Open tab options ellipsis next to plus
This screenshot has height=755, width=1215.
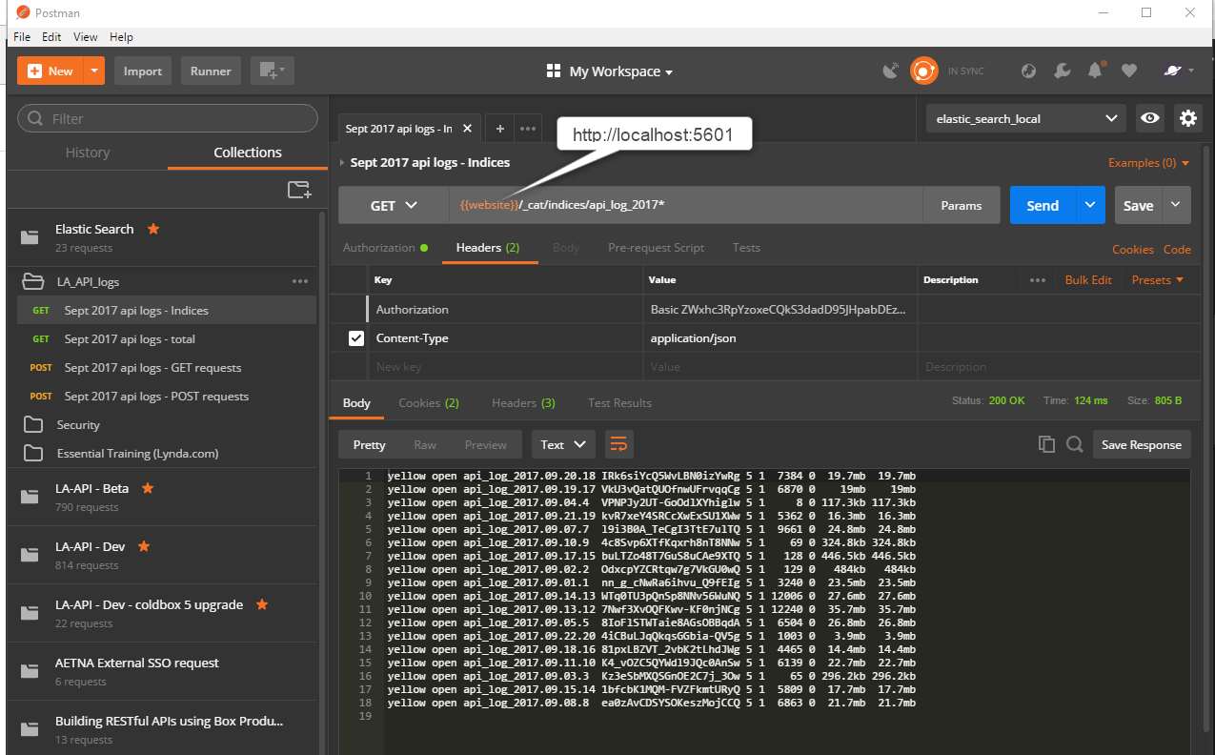tap(528, 129)
